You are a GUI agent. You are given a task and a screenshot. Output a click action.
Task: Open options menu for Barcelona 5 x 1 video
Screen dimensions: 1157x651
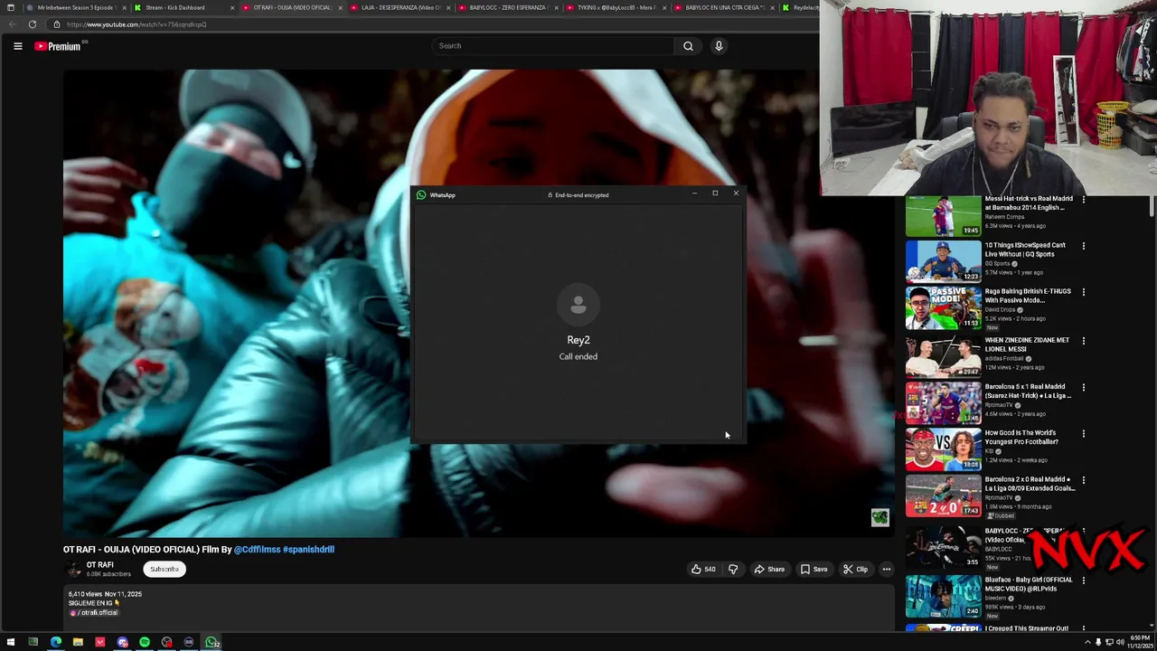pyautogui.click(x=1084, y=387)
